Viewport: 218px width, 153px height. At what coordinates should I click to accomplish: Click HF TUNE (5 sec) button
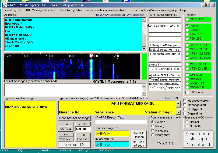(139, 144)
